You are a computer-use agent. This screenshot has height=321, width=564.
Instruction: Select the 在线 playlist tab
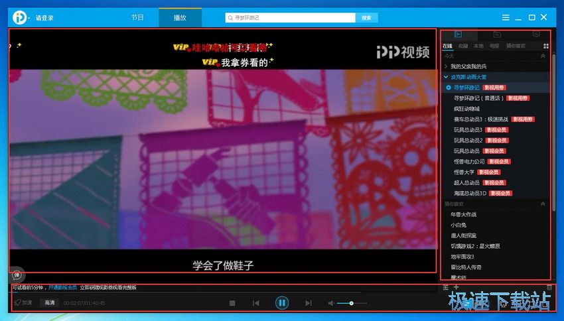(447, 46)
